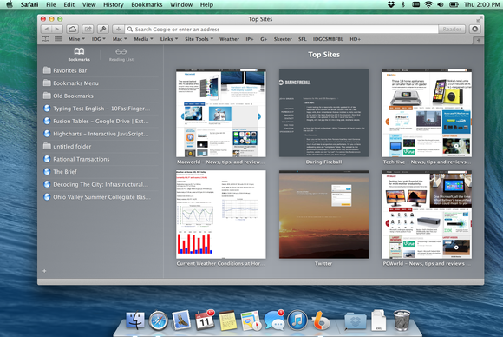The width and height of the screenshot is (503, 337).
Task: Add bookmark with the plus toolbar button
Action: click(x=118, y=30)
